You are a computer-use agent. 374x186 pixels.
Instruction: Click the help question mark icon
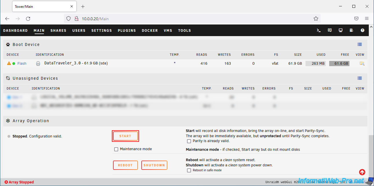point(362,30)
